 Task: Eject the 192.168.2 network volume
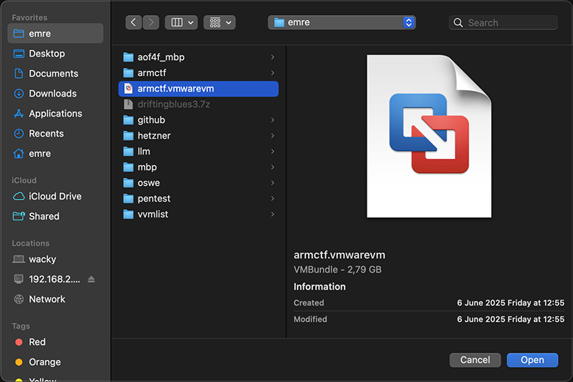click(91, 279)
